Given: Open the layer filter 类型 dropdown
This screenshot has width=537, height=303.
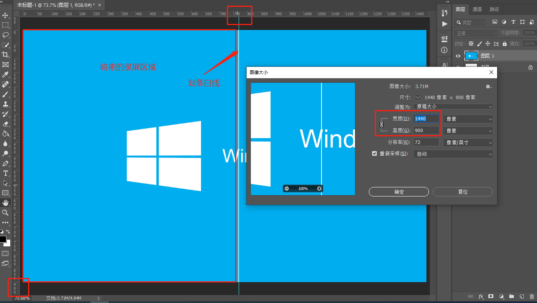Looking at the screenshot, I should coord(470,22).
